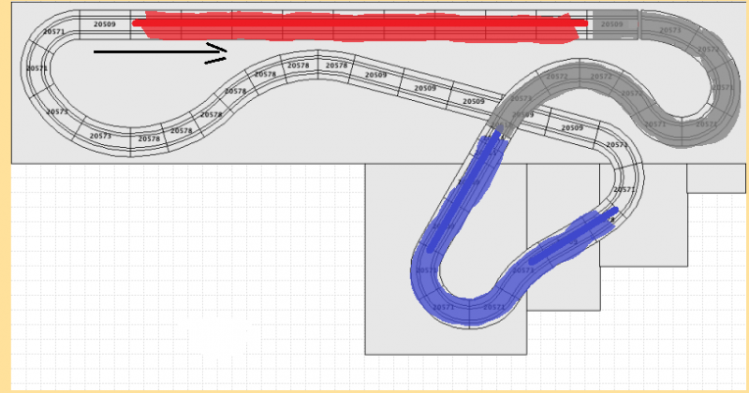
Task: Select the unshaded 20571 piece above blue section
Action: pos(624,190)
